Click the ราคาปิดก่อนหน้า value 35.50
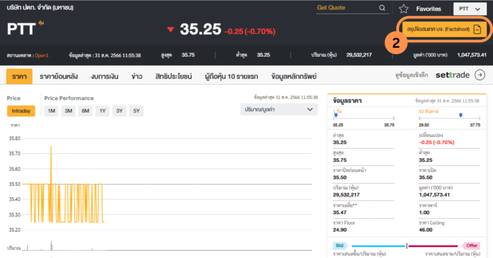This screenshot has height=258, width=493. tap(339, 178)
